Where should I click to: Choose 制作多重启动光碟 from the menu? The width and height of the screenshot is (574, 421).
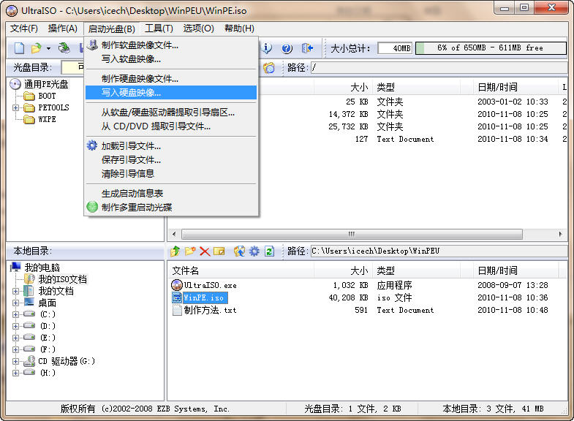[x=137, y=207]
